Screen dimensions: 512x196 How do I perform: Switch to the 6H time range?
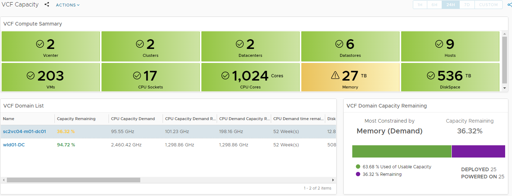434,5
